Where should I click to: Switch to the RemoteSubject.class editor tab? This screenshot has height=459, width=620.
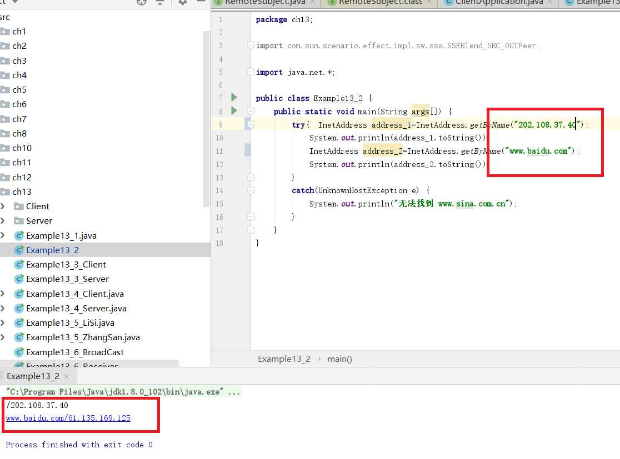(x=380, y=2)
